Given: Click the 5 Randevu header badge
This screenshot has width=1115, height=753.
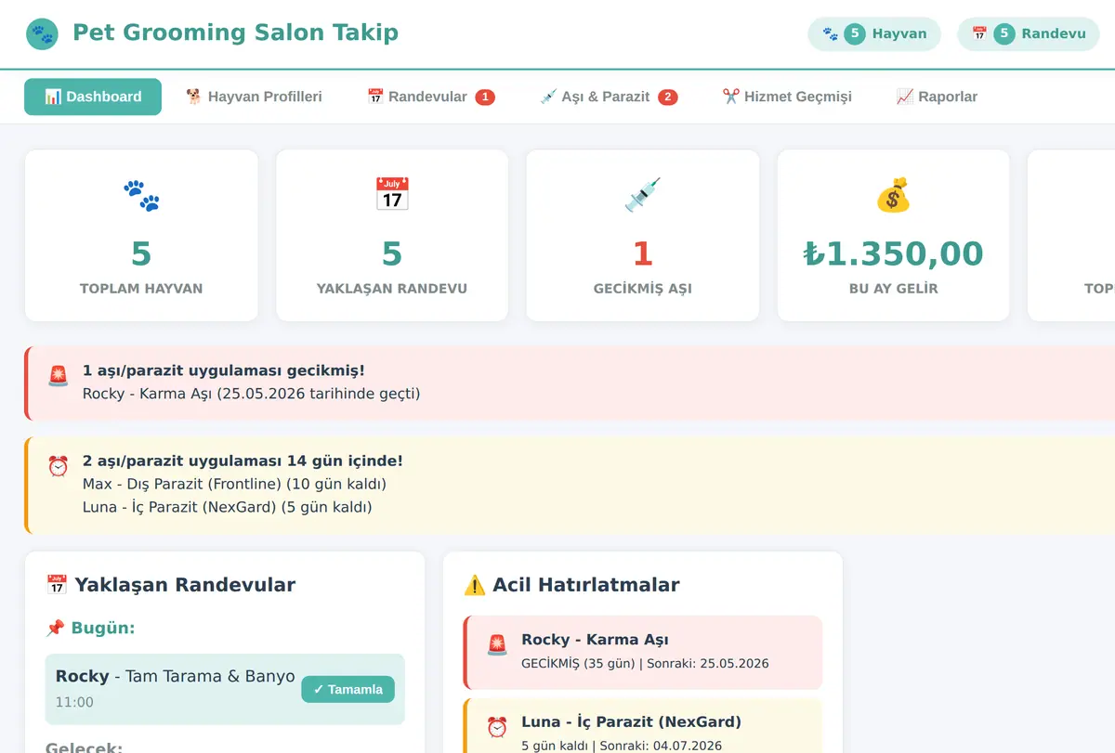Looking at the screenshot, I should [1029, 34].
